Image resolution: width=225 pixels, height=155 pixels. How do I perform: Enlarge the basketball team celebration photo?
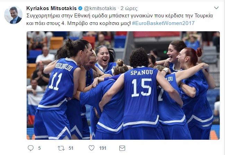pos(123,85)
